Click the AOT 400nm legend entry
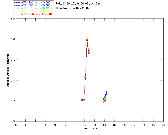Image resolution: width=168 pixels, height=135 pixels. (33, 2)
